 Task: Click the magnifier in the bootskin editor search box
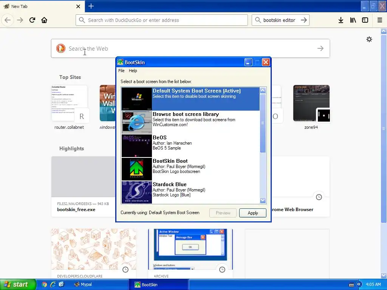pyautogui.click(x=258, y=20)
